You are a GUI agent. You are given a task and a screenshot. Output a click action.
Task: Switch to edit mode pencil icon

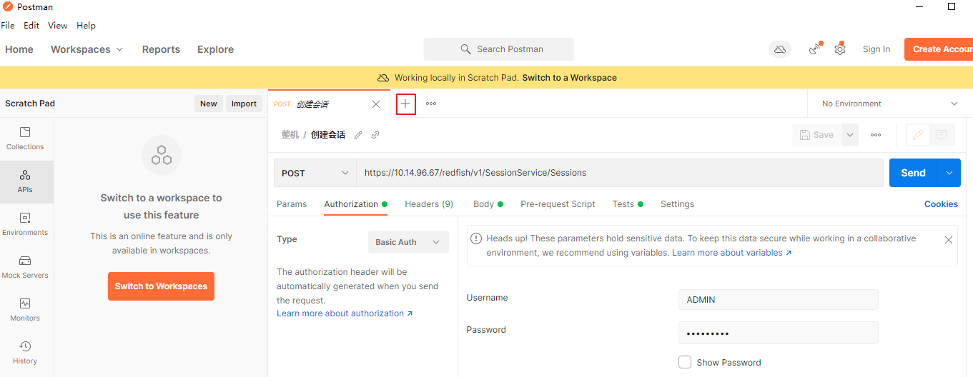(918, 135)
